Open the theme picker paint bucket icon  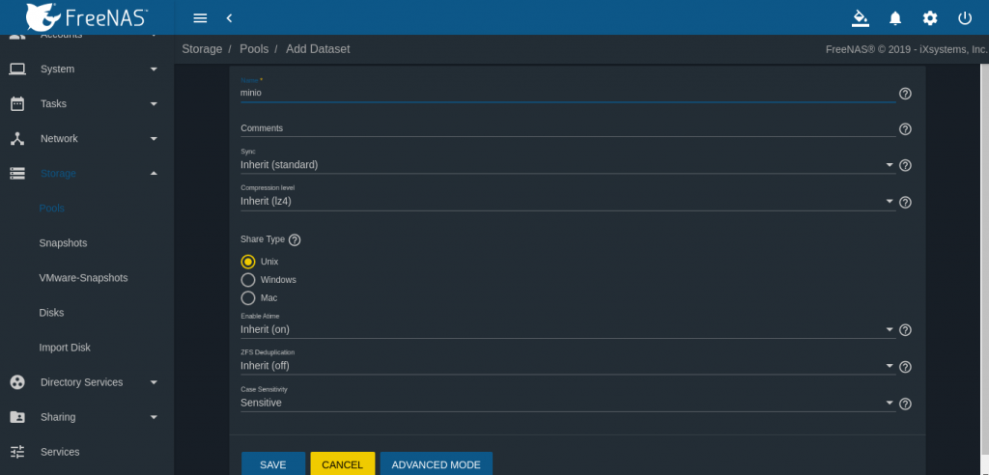tap(860, 18)
